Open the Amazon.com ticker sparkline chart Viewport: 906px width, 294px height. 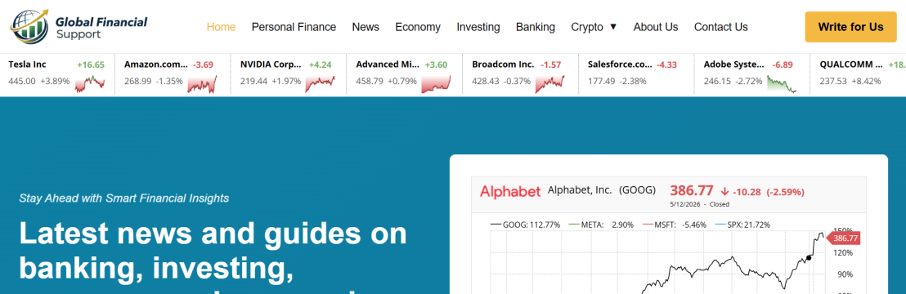[202, 84]
